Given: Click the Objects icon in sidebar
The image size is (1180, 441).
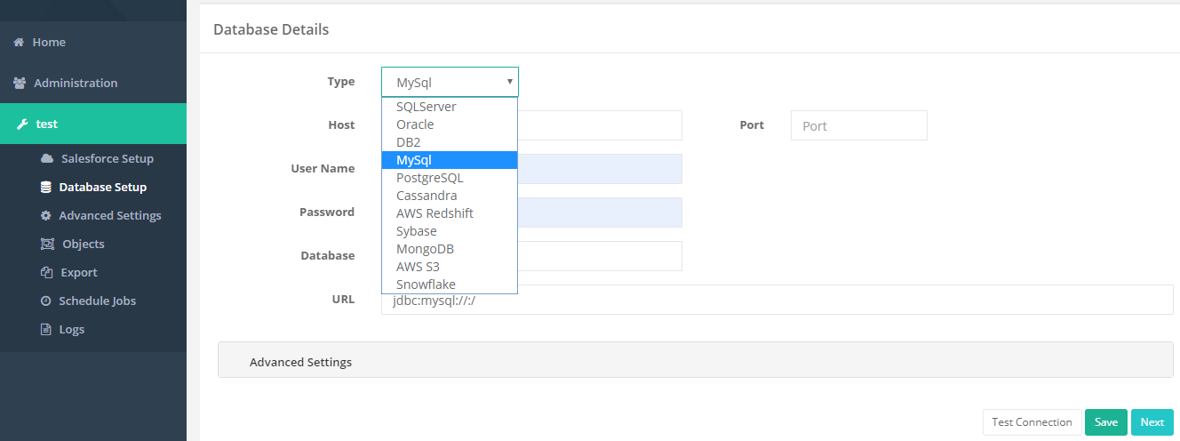Looking at the screenshot, I should [47, 244].
